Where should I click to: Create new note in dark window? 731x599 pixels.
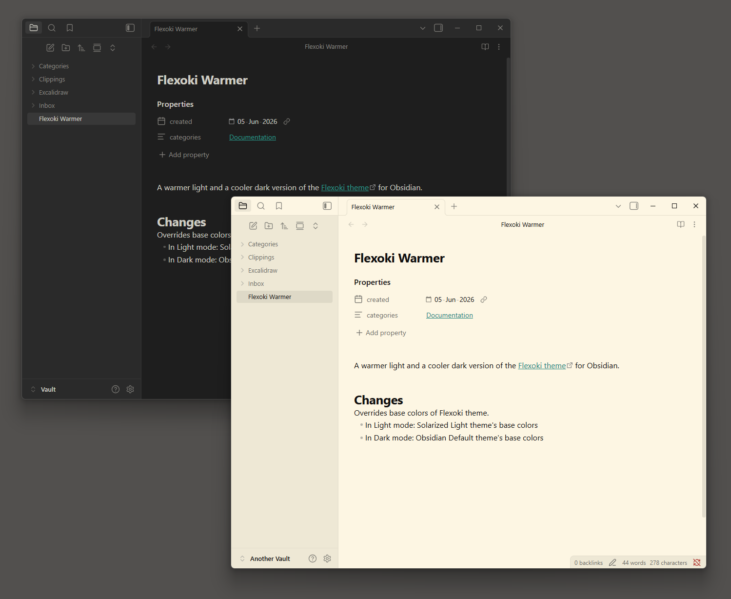50,48
